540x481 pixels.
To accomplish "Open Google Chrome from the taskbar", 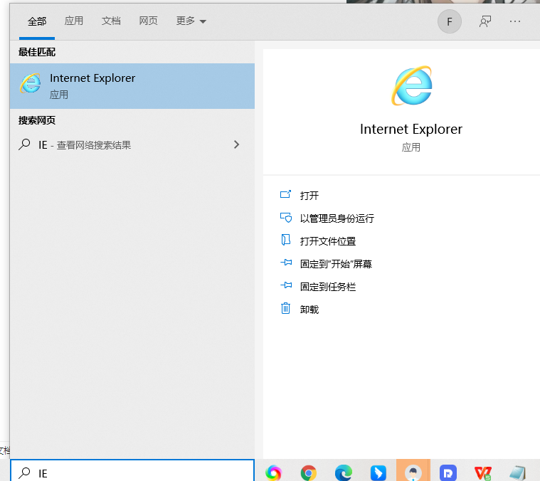I will point(309,472).
